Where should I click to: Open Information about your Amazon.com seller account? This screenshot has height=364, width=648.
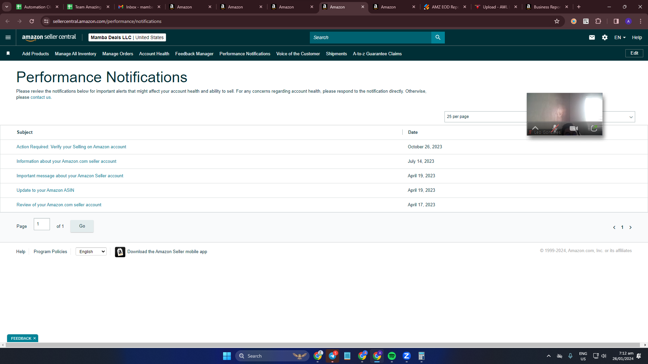(x=66, y=161)
